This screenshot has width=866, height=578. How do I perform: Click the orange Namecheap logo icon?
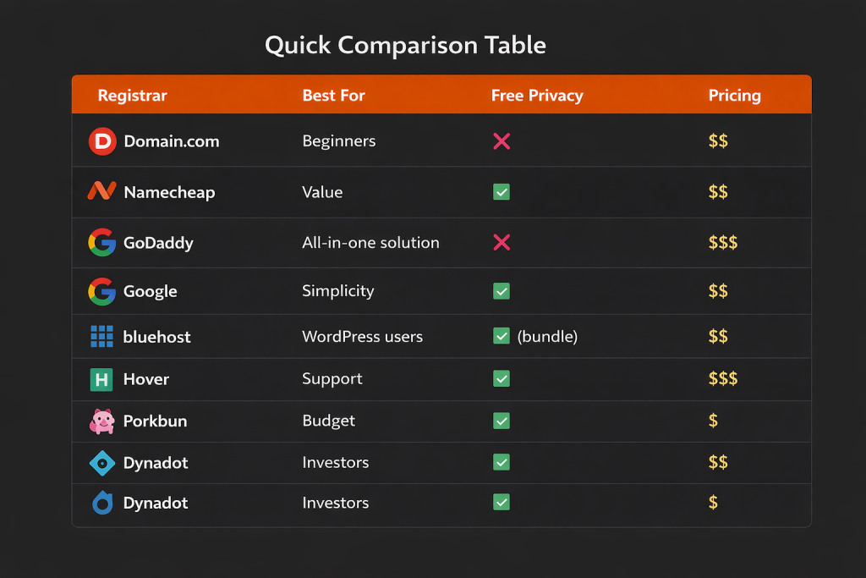click(x=101, y=192)
